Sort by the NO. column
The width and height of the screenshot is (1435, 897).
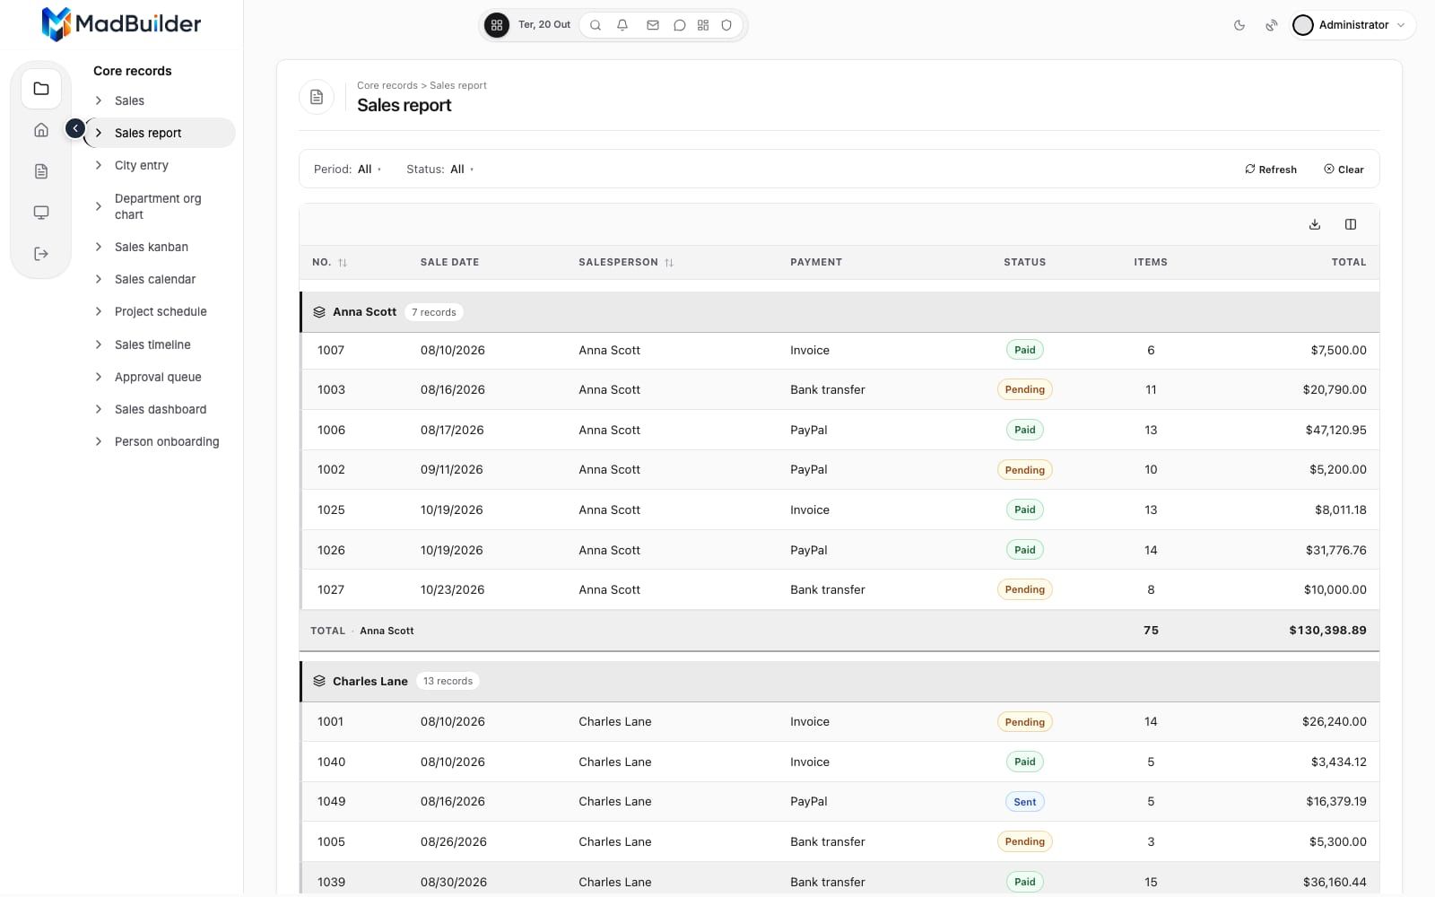(x=329, y=263)
